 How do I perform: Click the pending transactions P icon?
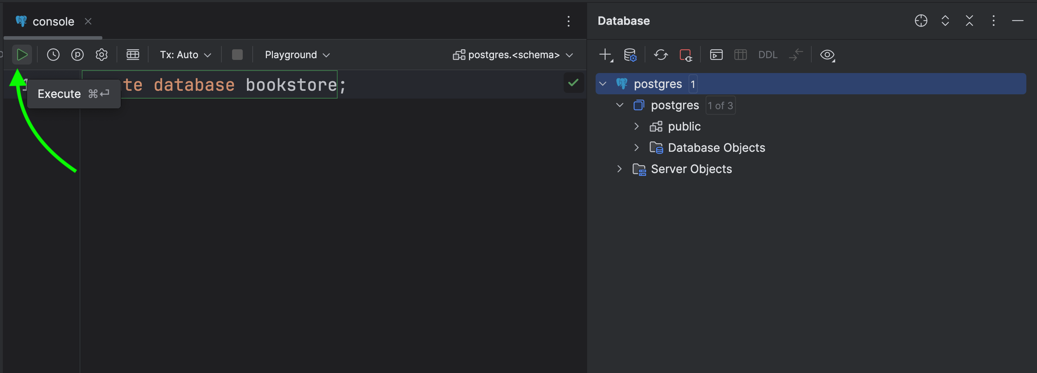77,55
